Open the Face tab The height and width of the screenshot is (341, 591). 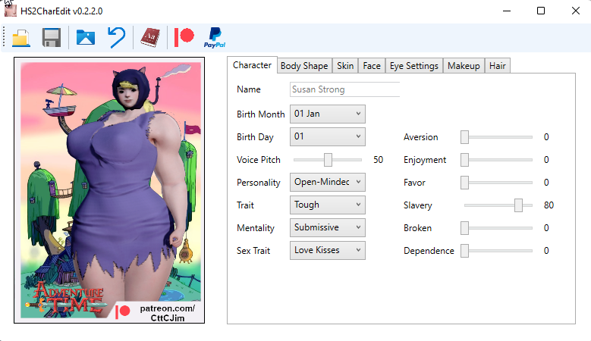(x=372, y=66)
